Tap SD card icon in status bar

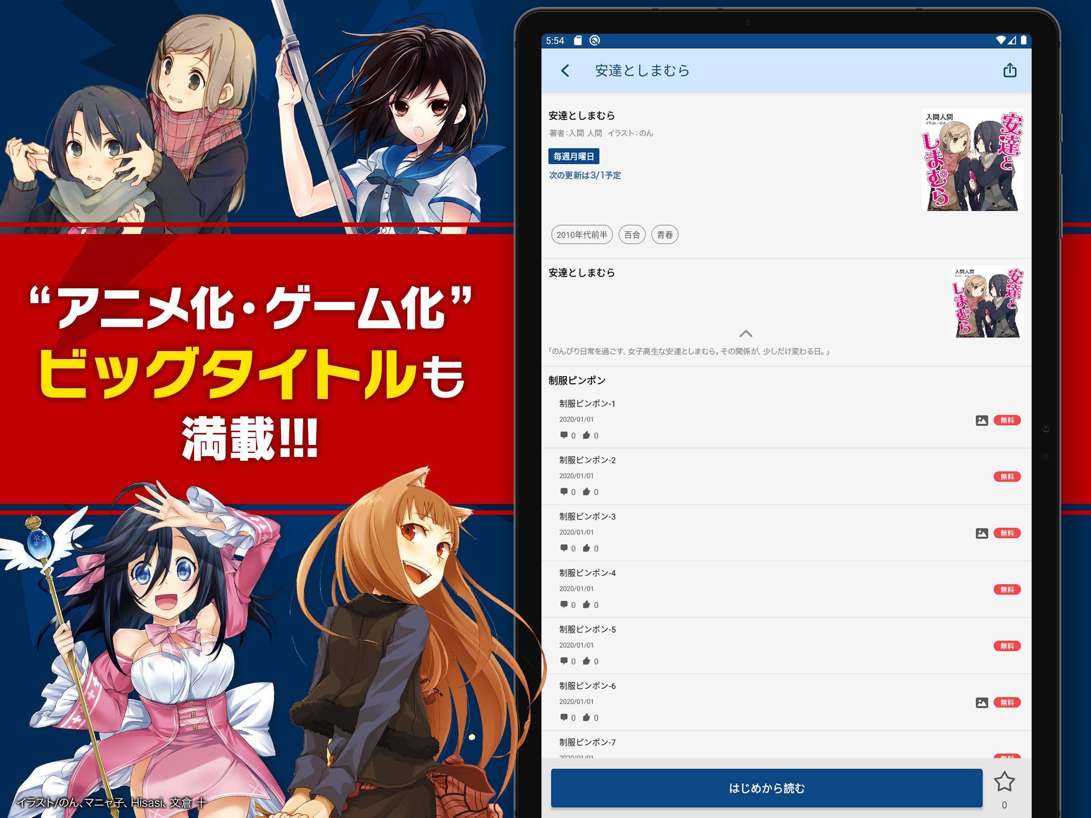(x=577, y=40)
